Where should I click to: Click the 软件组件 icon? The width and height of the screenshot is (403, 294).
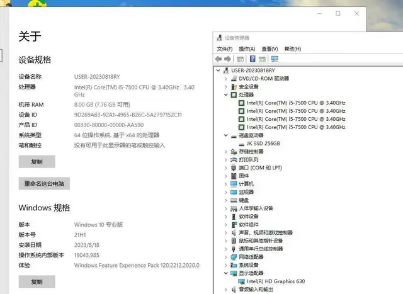point(234,225)
